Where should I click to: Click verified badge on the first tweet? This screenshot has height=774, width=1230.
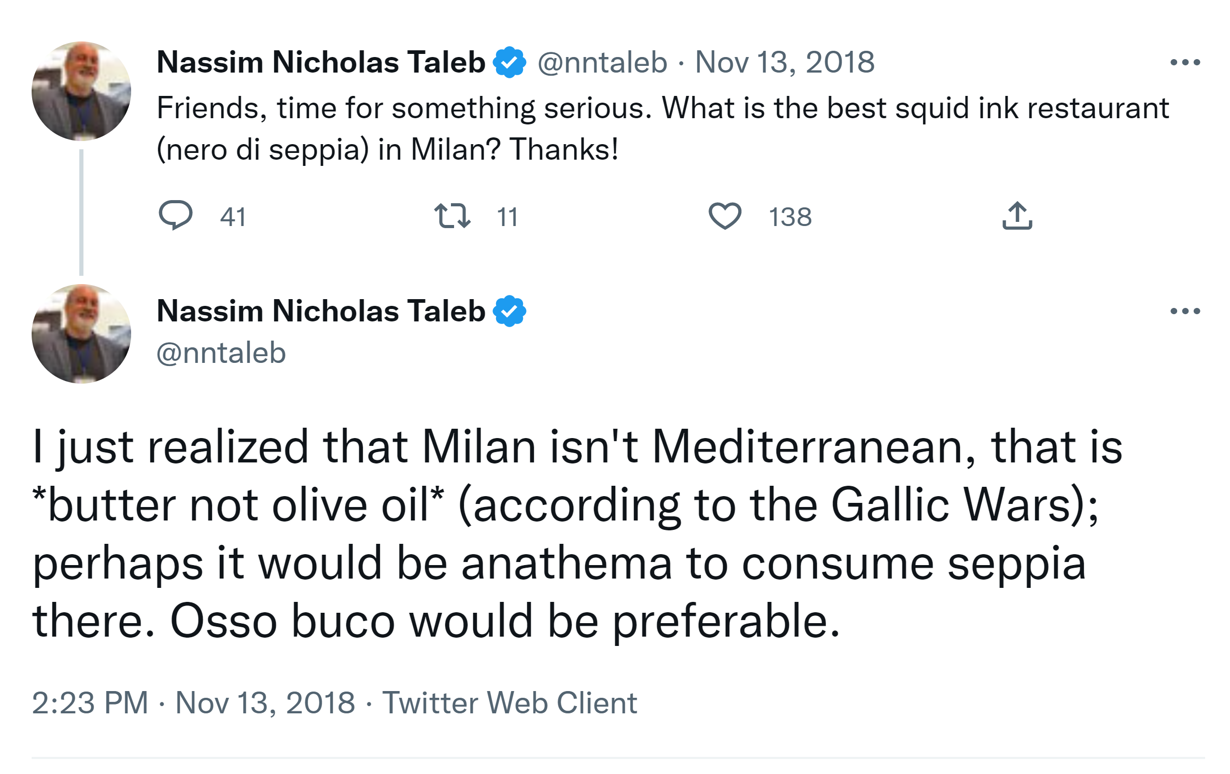[510, 62]
